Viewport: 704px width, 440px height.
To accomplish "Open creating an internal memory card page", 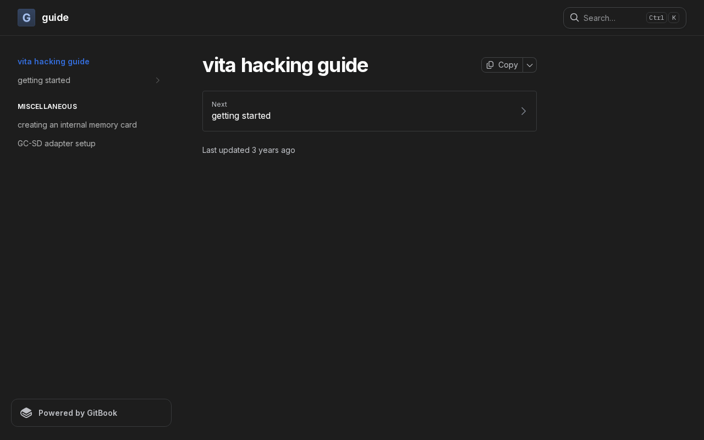I will point(77,125).
